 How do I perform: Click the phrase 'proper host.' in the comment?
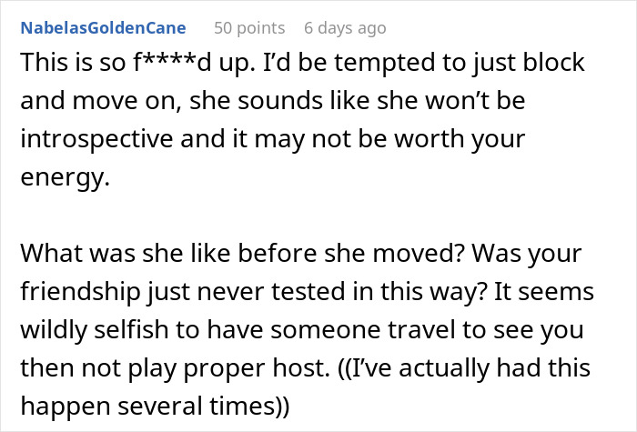coord(257,368)
